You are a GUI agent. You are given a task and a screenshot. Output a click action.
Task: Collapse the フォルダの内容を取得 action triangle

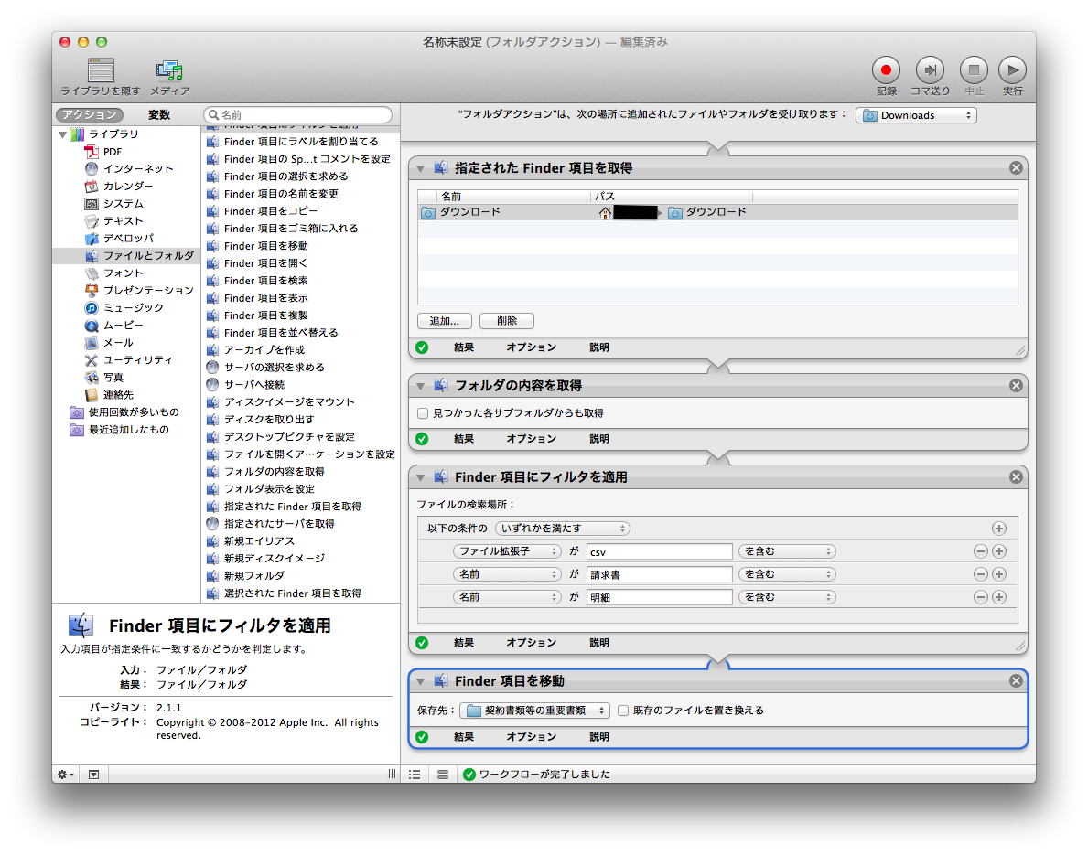pyautogui.click(x=421, y=386)
